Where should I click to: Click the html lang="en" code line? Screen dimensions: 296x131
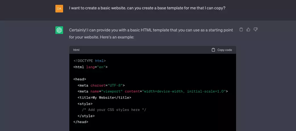(90, 67)
